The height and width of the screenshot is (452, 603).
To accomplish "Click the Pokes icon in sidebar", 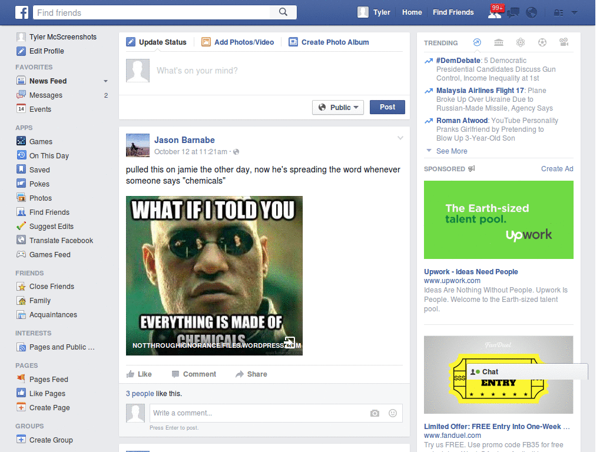I will pyautogui.click(x=21, y=184).
